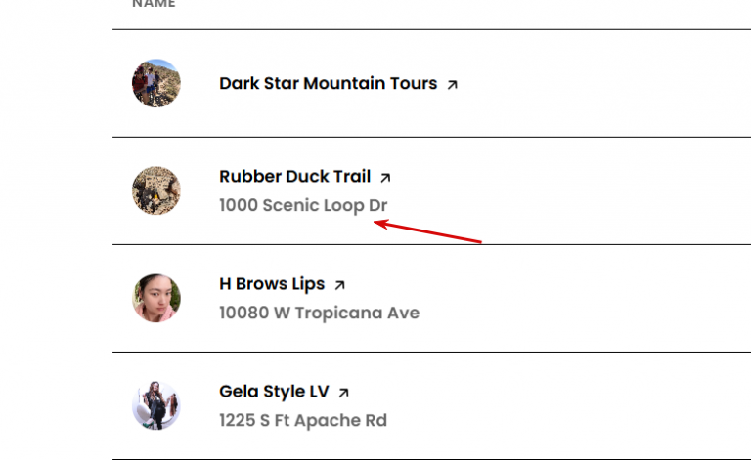Click the arrow icon next to Rubber Duck Trail
This screenshot has width=751, height=460.
click(385, 178)
